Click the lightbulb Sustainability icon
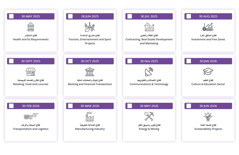239x155 pixels. 208,117
